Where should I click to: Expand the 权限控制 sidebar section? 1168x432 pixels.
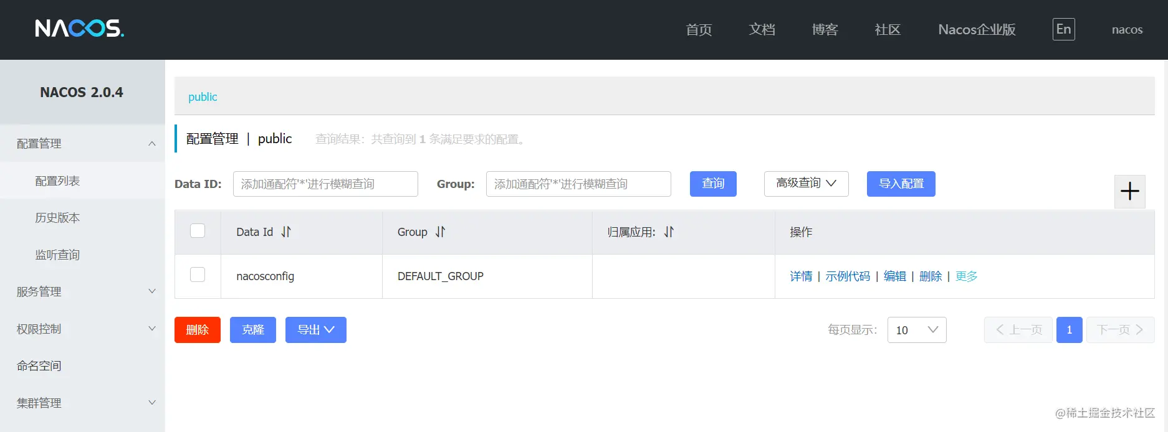(x=82, y=329)
